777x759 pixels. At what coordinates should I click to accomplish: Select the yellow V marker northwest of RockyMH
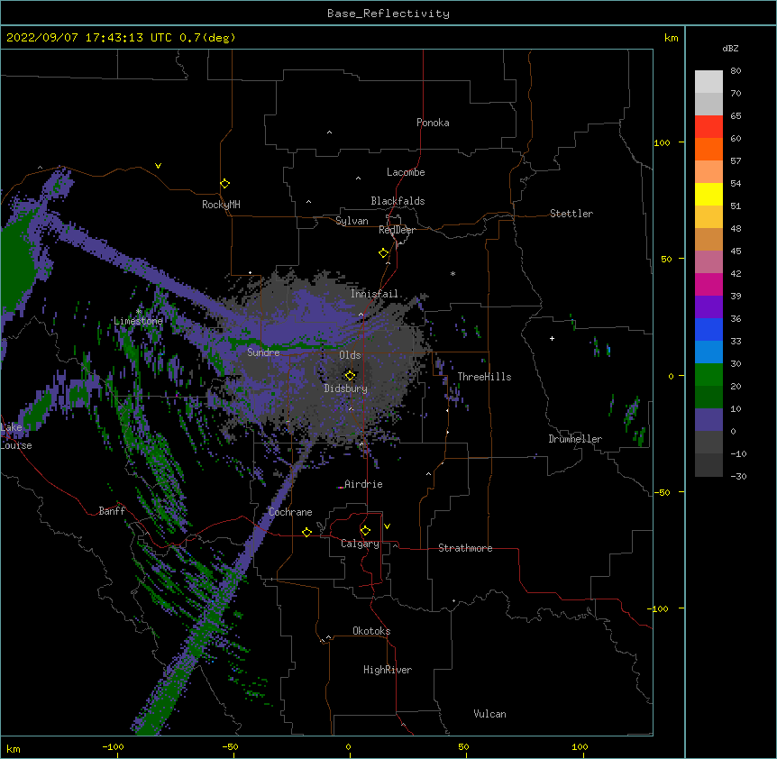(158, 166)
